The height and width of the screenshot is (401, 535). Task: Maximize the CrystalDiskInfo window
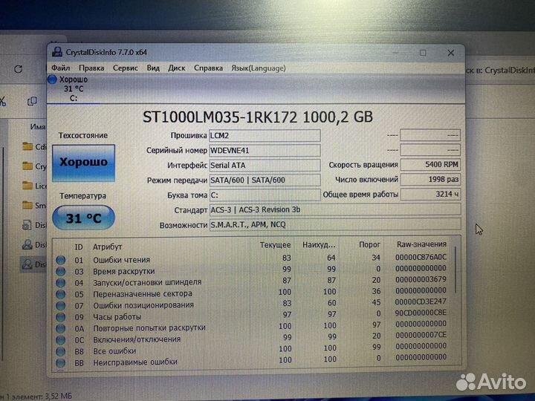tap(423, 53)
